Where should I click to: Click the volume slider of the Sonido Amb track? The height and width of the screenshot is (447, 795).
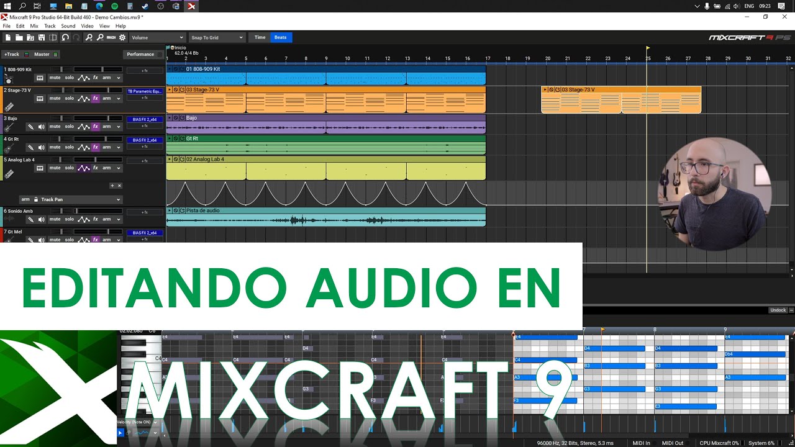(98, 211)
